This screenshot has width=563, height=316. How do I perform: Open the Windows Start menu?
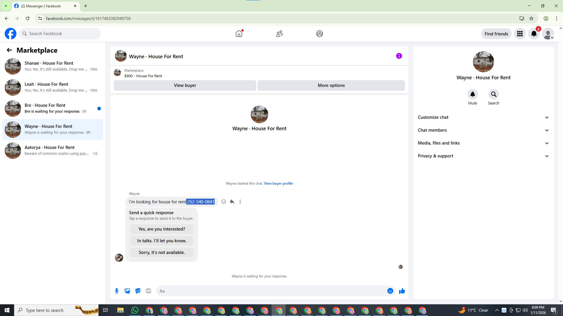pos(7,310)
